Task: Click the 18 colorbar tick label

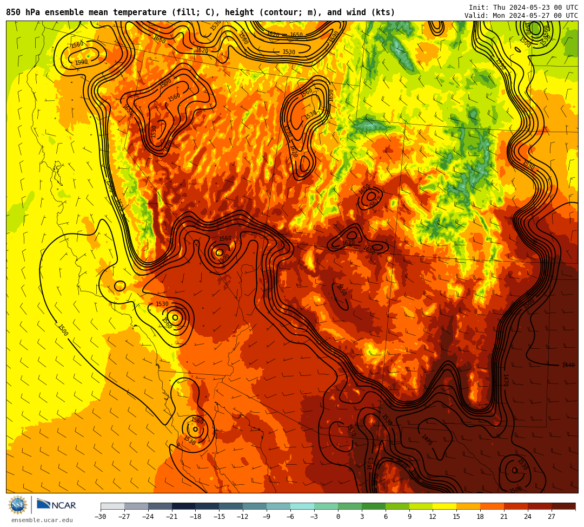Action: tap(481, 517)
